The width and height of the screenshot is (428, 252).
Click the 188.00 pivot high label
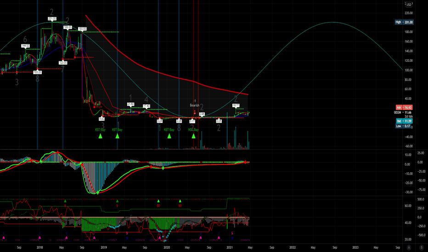[68, 27]
